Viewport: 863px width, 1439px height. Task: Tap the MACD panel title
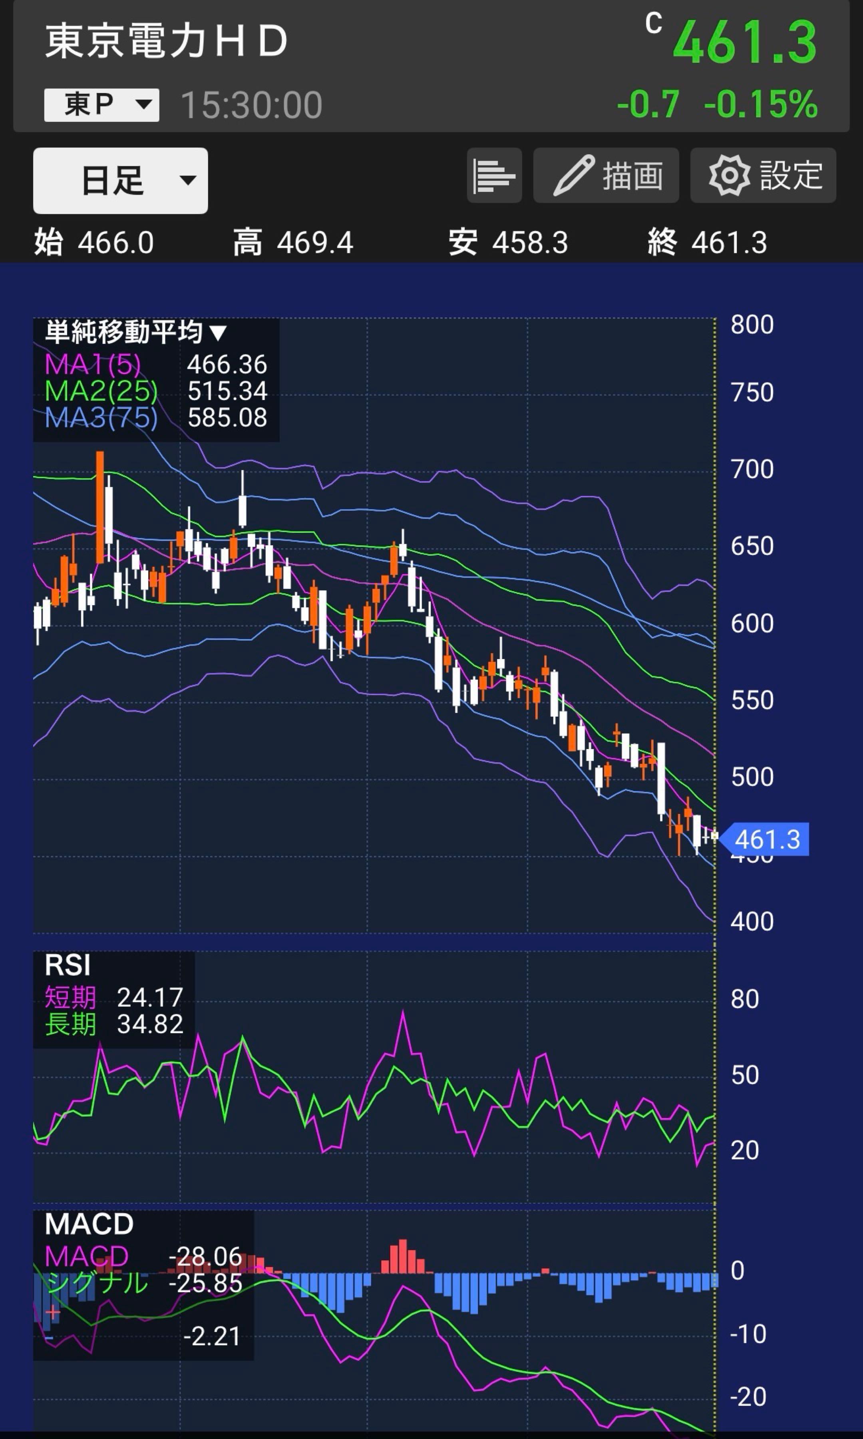[x=89, y=1224]
